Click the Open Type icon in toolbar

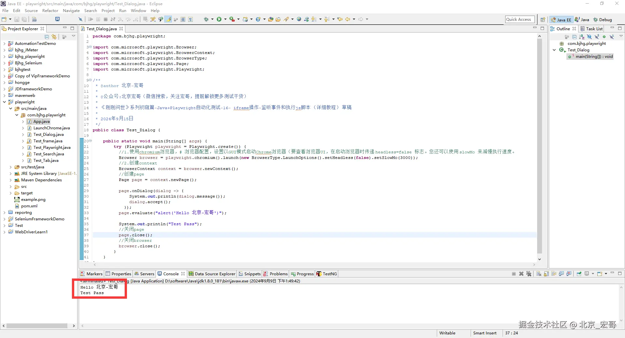[x=271, y=19]
